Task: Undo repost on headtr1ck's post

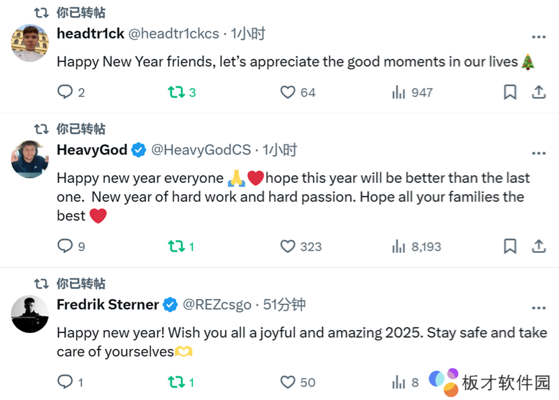Action: pos(175,92)
